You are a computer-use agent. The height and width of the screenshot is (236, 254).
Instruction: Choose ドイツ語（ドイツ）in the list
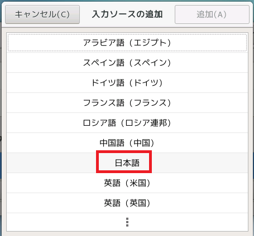127,83
